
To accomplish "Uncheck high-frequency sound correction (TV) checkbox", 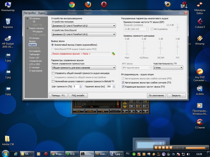I will pos(123,87).
